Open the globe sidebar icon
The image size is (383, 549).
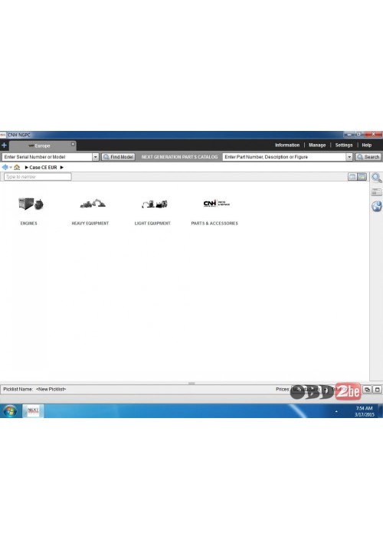point(377,206)
